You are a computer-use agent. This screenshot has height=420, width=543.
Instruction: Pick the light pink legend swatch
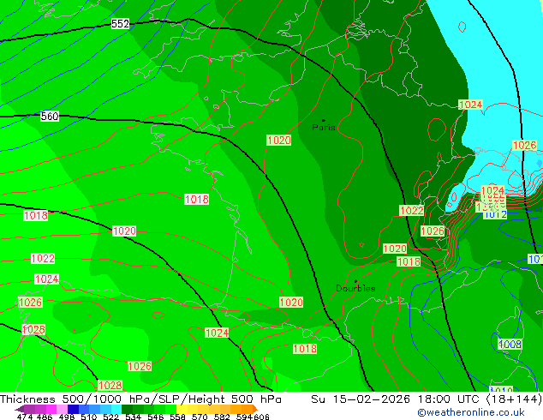point(62,409)
